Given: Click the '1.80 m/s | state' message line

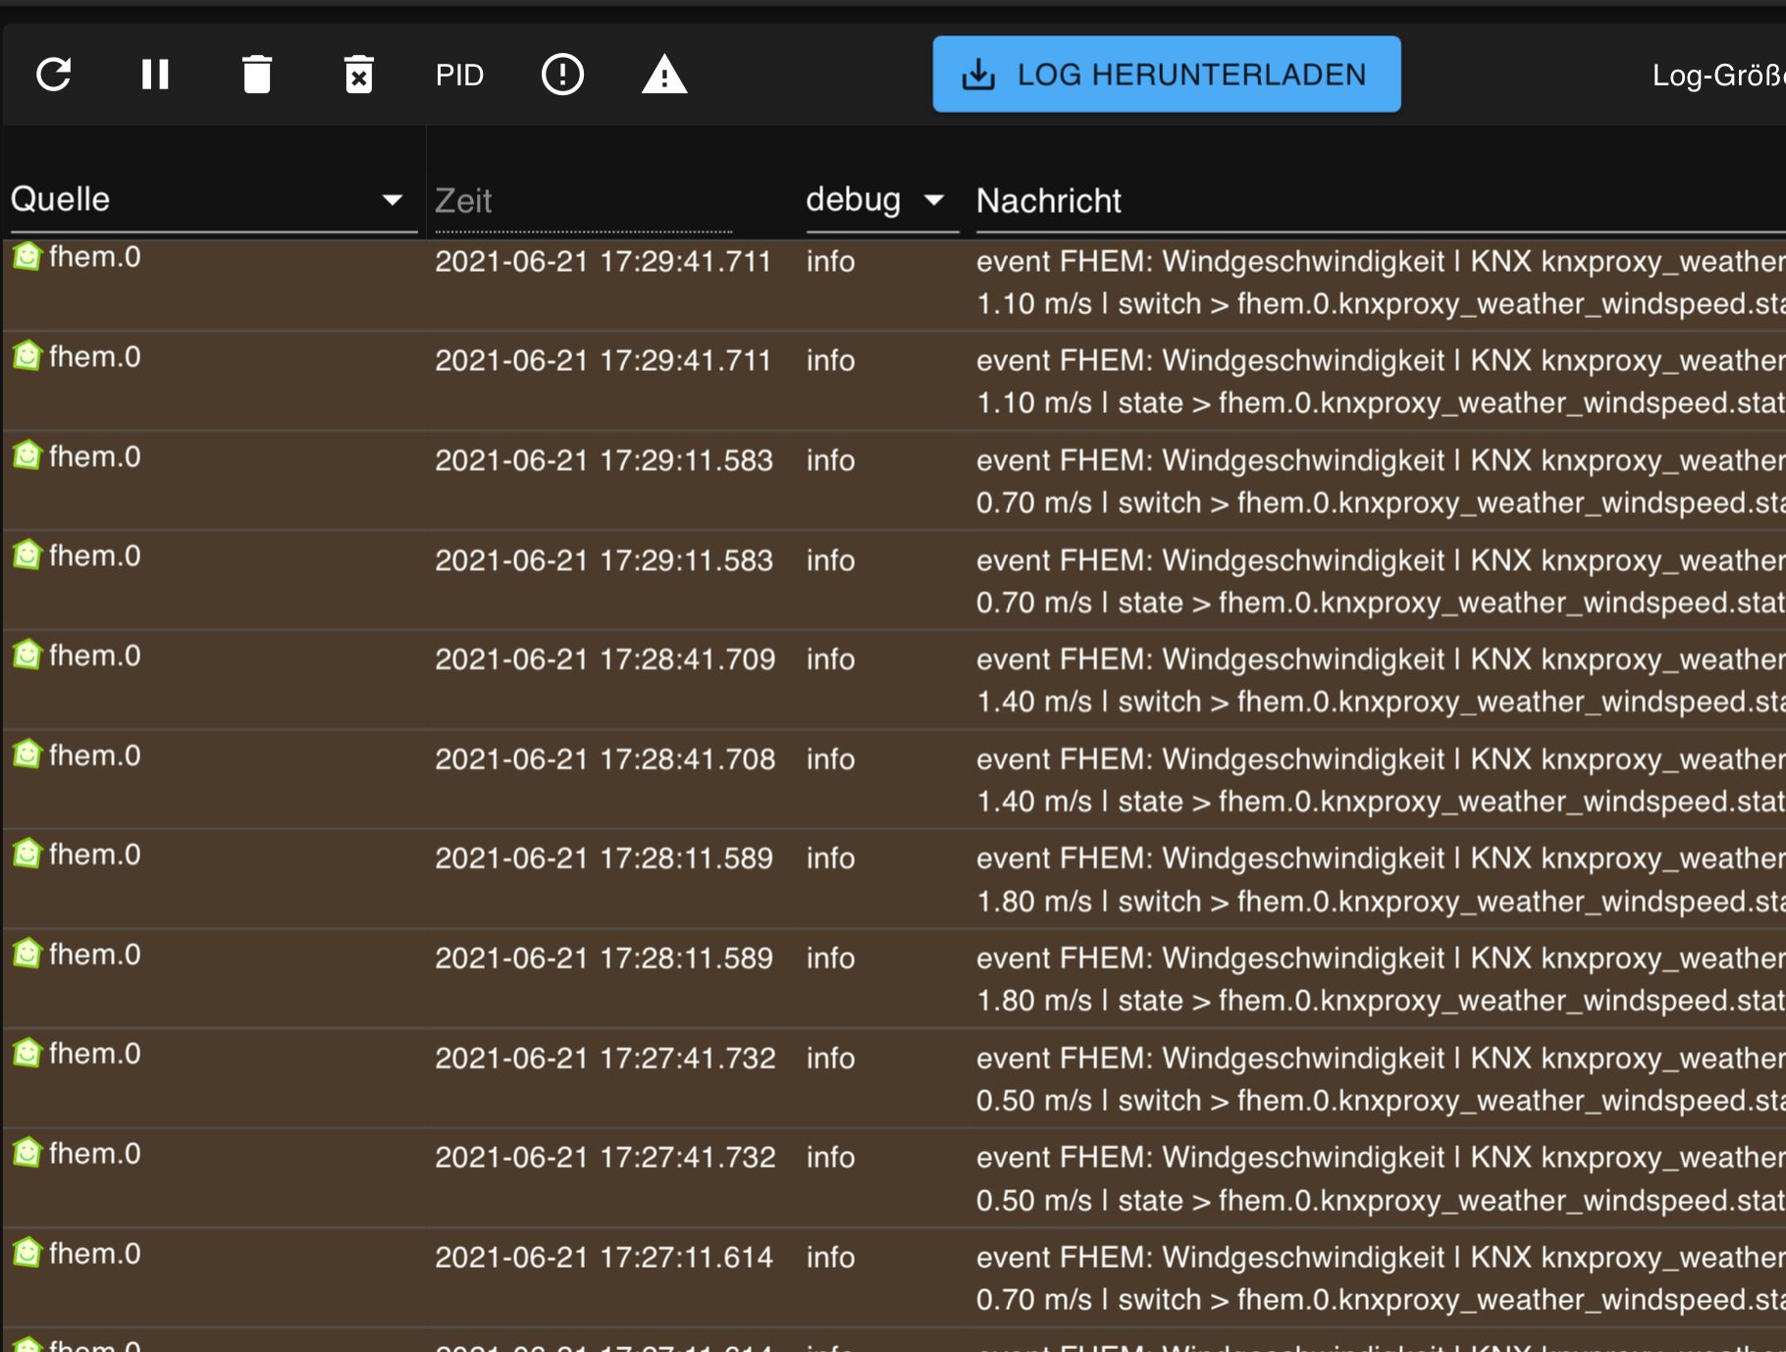Looking at the screenshot, I should click(1381, 1001).
